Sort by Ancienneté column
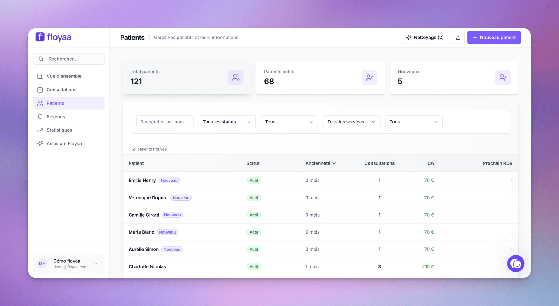Viewport: 559px width, 306px height. (x=320, y=163)
